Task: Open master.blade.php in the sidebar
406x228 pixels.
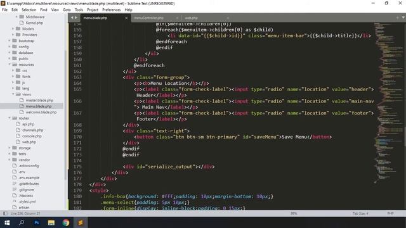Action: click(39, 100)
